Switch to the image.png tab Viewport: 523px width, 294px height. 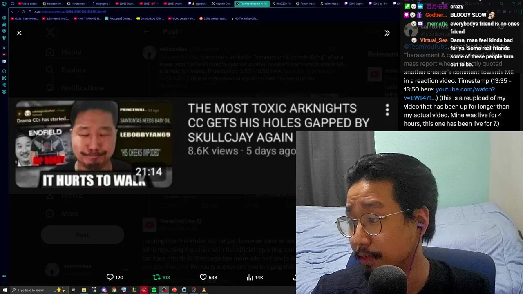pyautogui.click(x=101, y=4)
